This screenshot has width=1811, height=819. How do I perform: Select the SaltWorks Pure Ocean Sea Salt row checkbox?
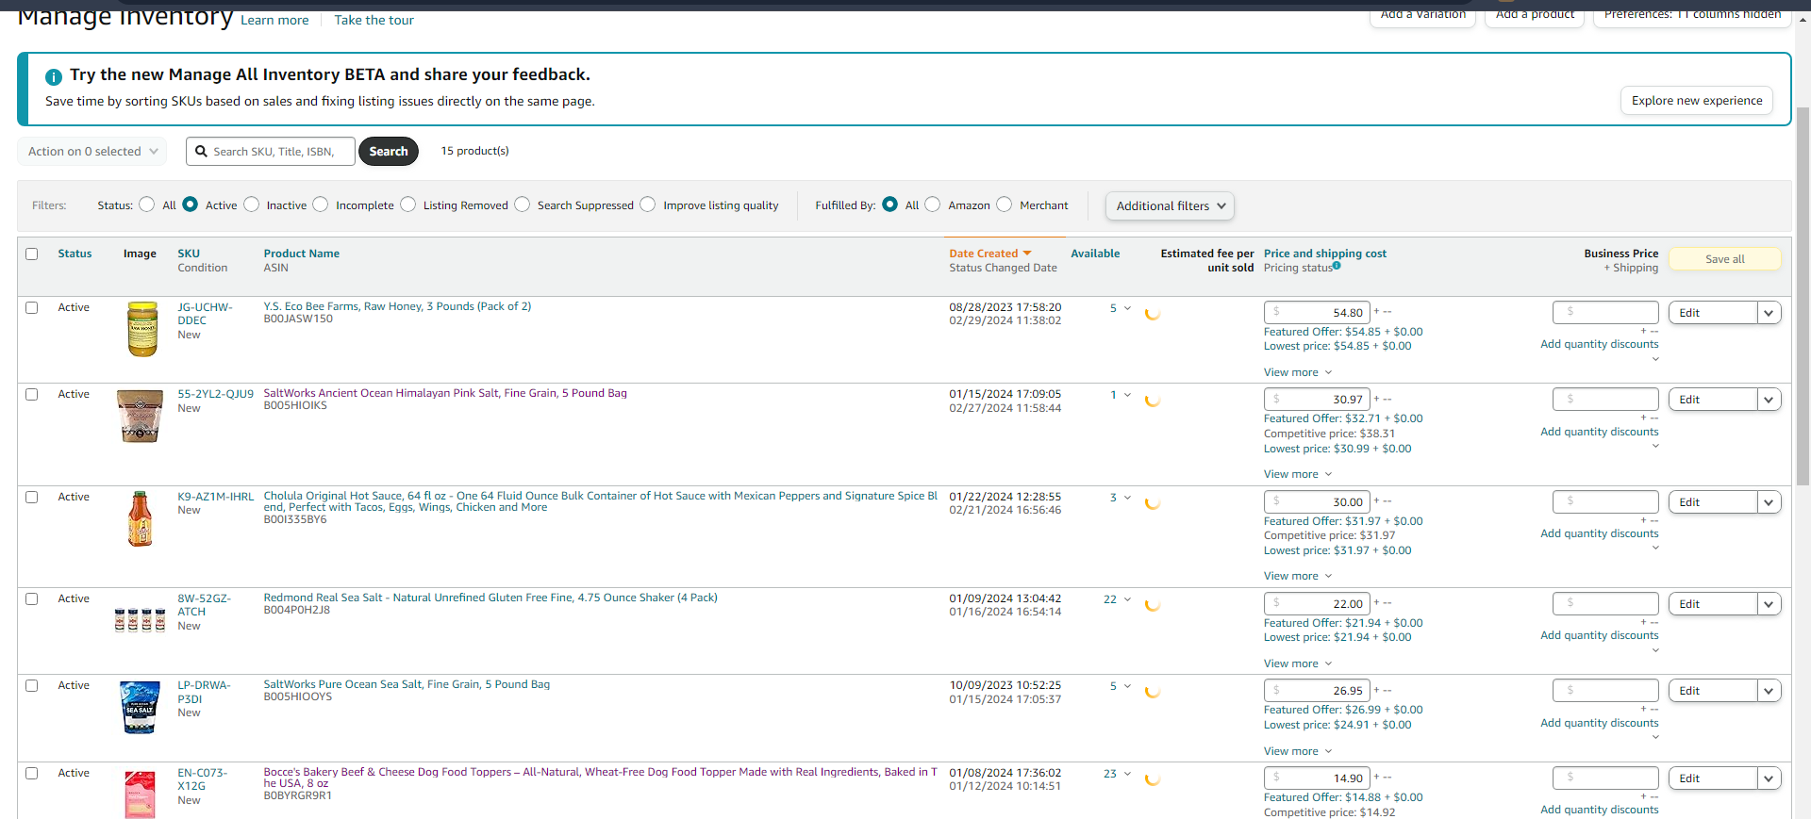[x=32, y=685]
